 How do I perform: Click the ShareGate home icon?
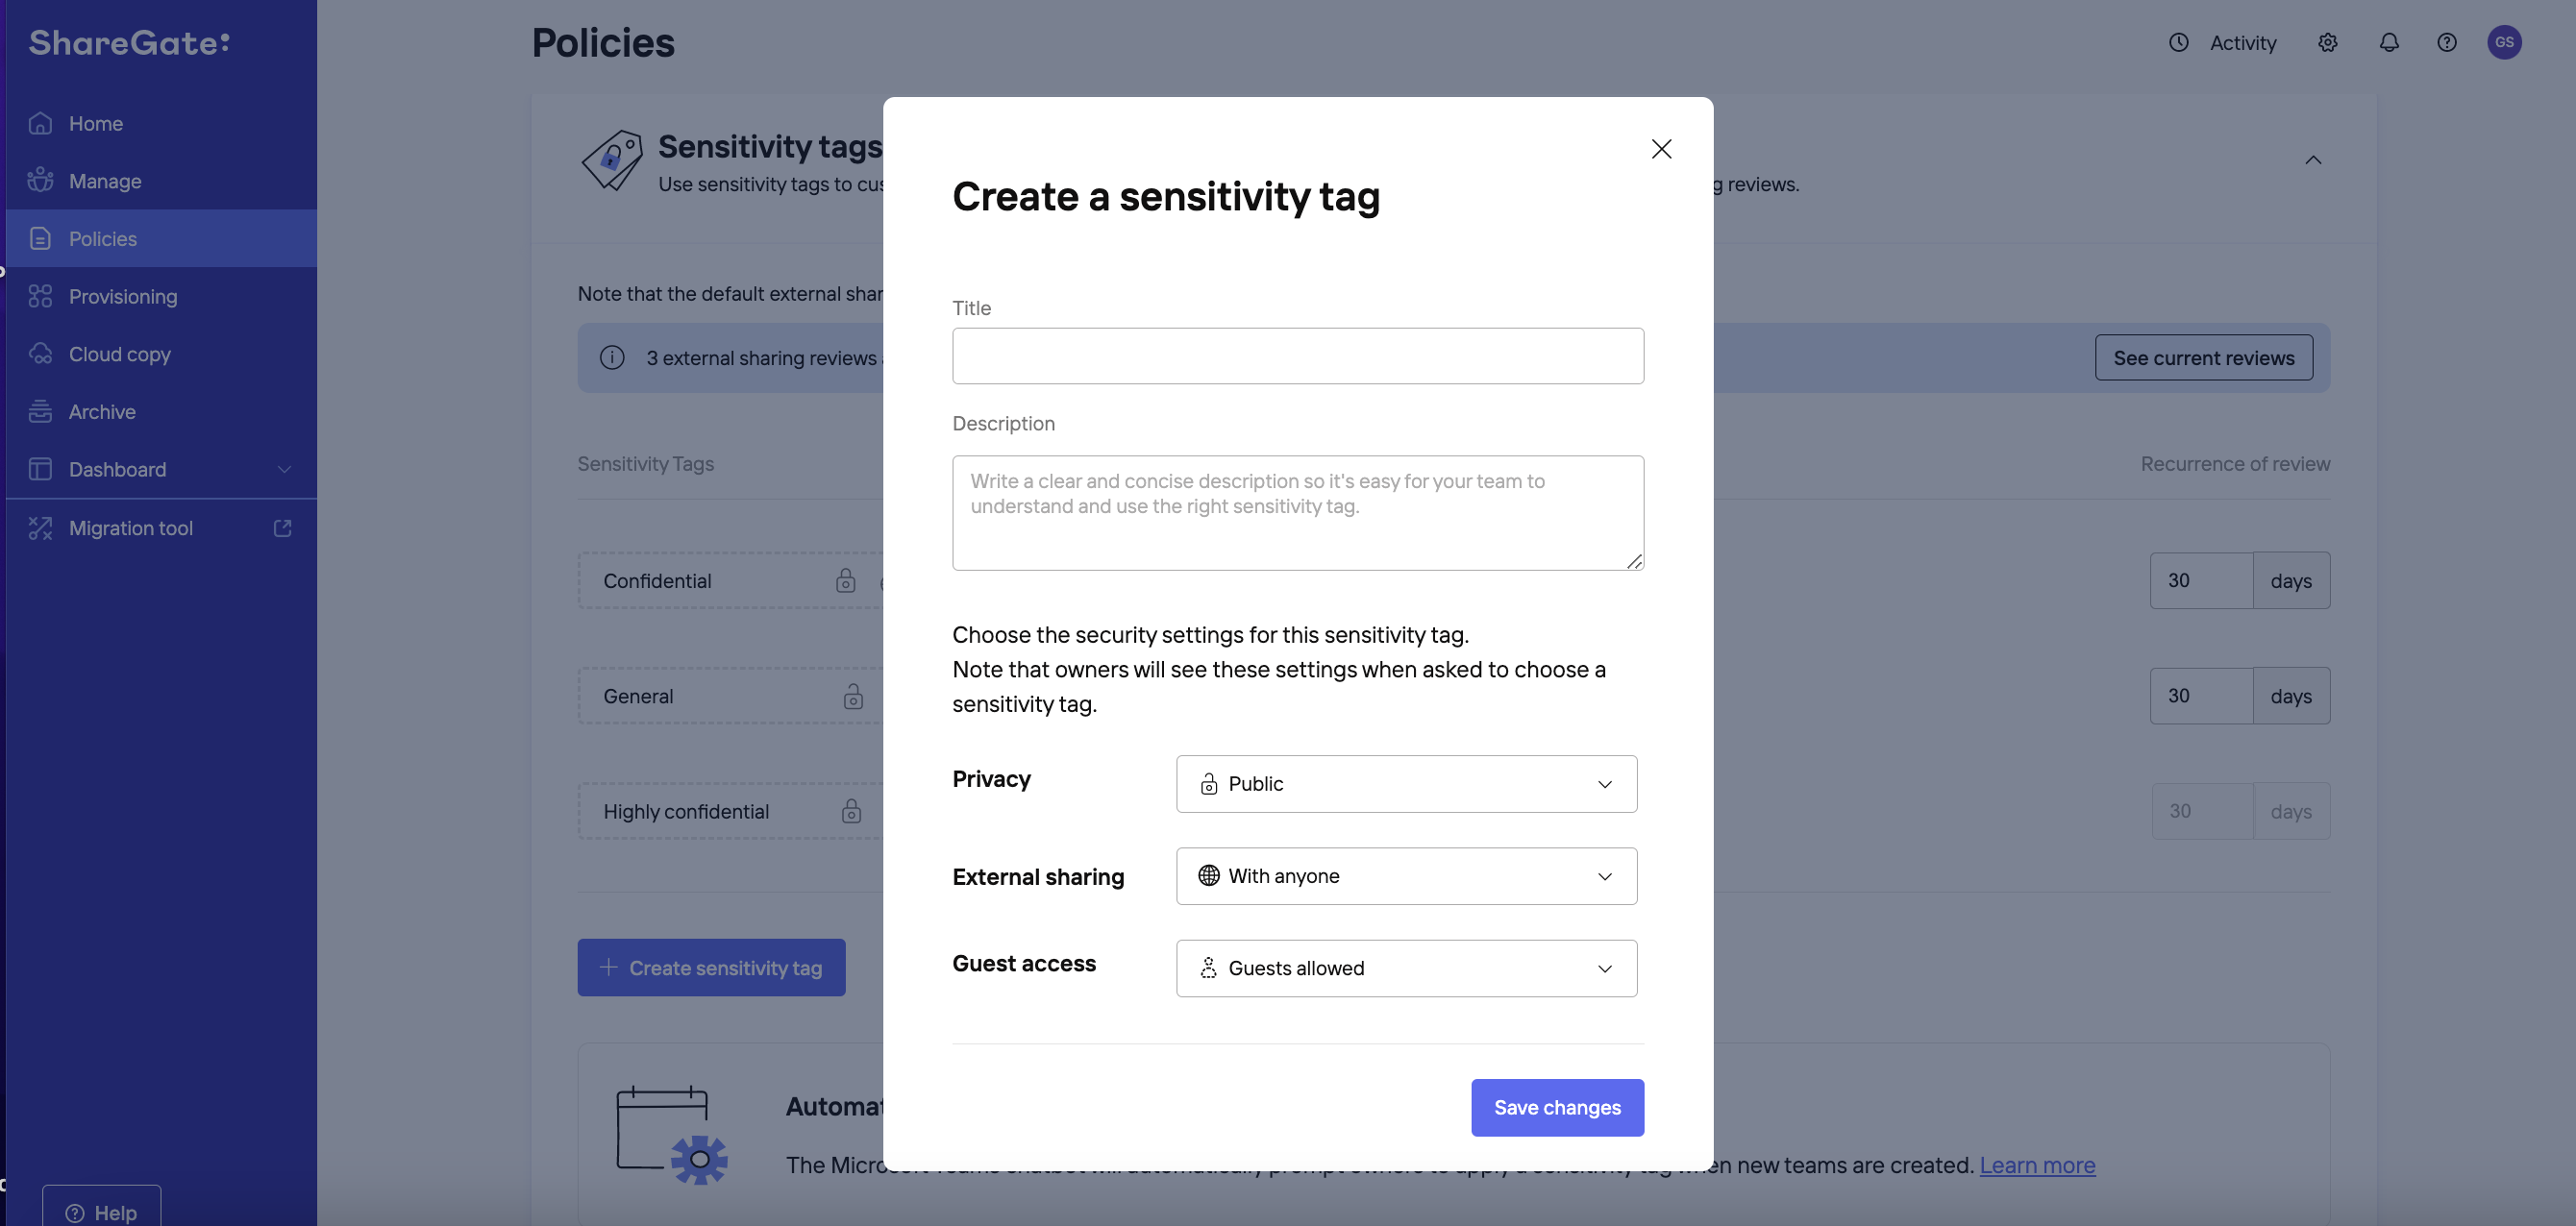[41, 123]
